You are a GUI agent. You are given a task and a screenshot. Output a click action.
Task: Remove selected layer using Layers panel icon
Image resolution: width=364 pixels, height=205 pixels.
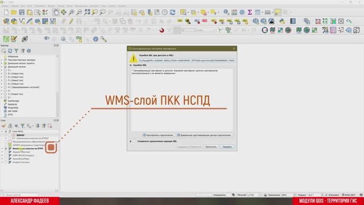[x=50, y=126]
